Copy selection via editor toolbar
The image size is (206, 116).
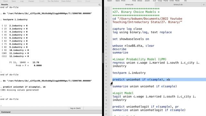160,1
